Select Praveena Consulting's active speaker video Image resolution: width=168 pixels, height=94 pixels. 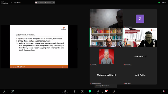pyautogui.click(x=107, y=38)
